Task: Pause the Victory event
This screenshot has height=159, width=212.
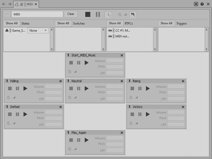Action: (140, 114)
